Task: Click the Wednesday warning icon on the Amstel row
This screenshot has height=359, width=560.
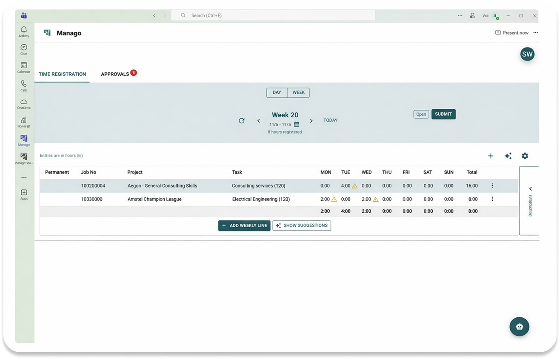Action: (x=376, y=199)
